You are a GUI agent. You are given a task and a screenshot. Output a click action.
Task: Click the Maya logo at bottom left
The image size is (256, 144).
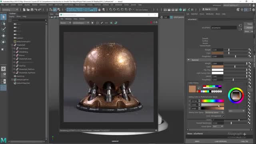(x=3, y=140)
